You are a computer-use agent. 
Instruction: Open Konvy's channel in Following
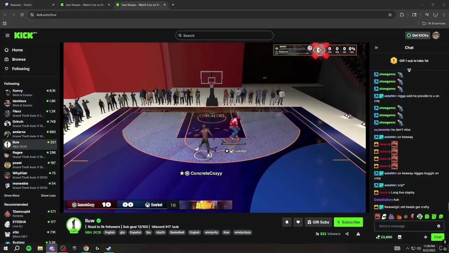(30, 93)
